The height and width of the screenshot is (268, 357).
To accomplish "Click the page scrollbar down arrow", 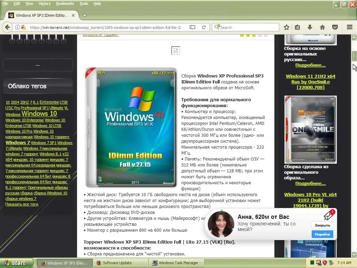I will (x=354, y=254).
